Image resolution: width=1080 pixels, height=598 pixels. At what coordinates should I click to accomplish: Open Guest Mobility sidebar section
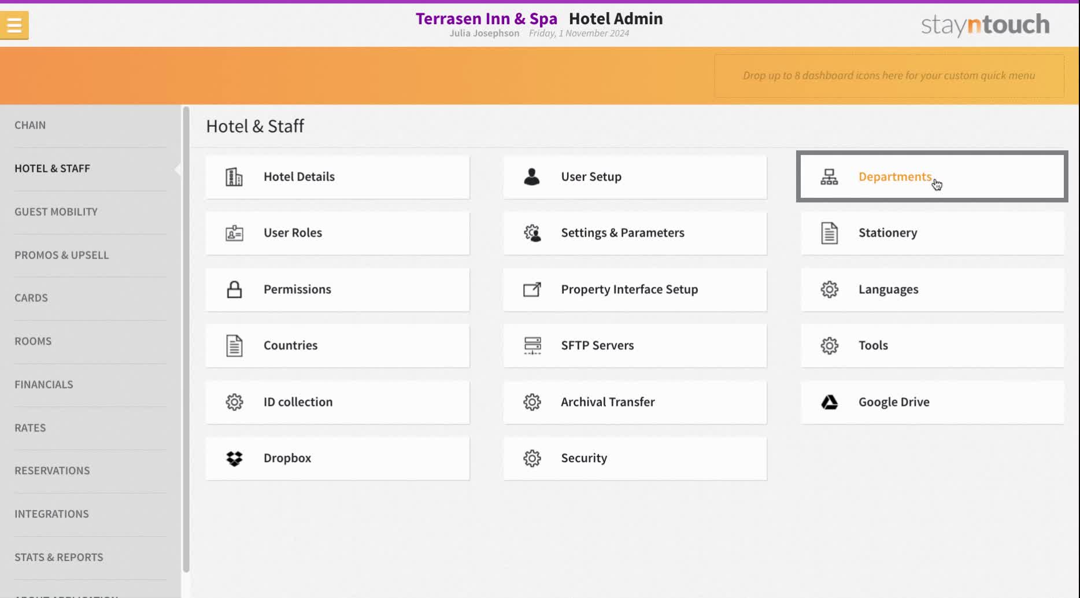[x=56, y=212]
